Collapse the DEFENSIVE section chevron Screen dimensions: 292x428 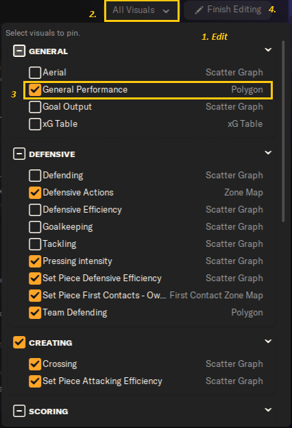coord(268,152)
